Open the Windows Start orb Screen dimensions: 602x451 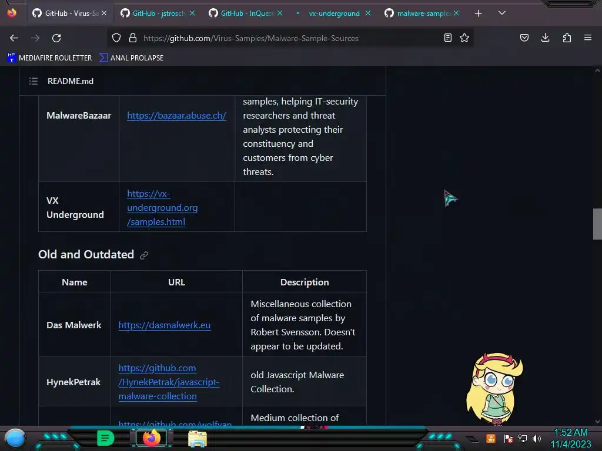click(15, 438)
